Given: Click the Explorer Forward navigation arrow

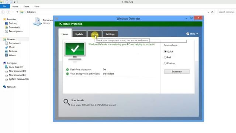Looking at the screenshot, I should [x=8, y=12].
